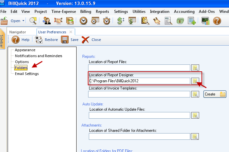Click the BillQuick title bar app icon
The width and height of the screenshot is (229, 152).
point(2,3)
